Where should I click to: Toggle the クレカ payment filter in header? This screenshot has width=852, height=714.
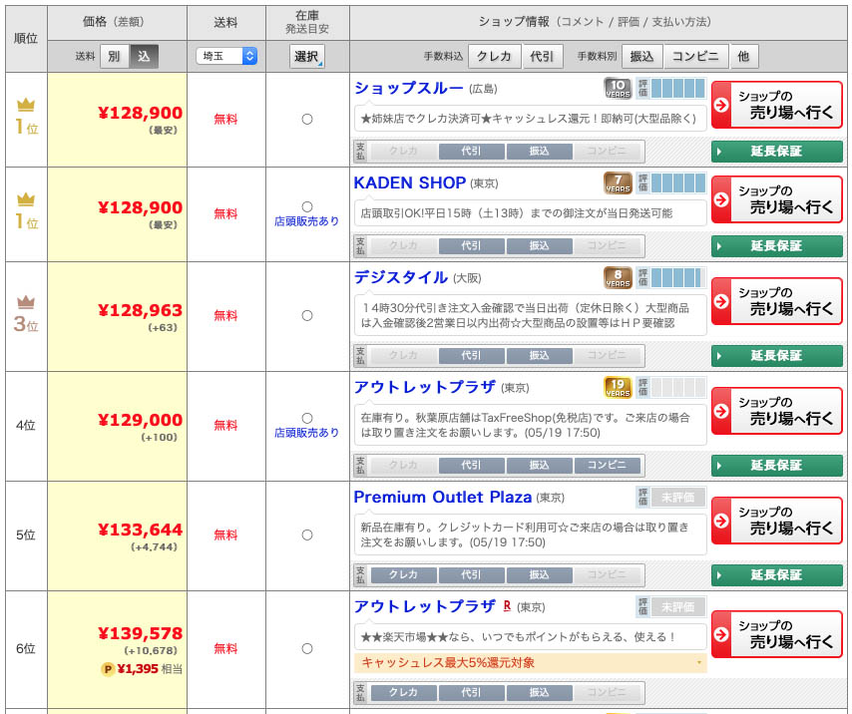tap(495, 56)
